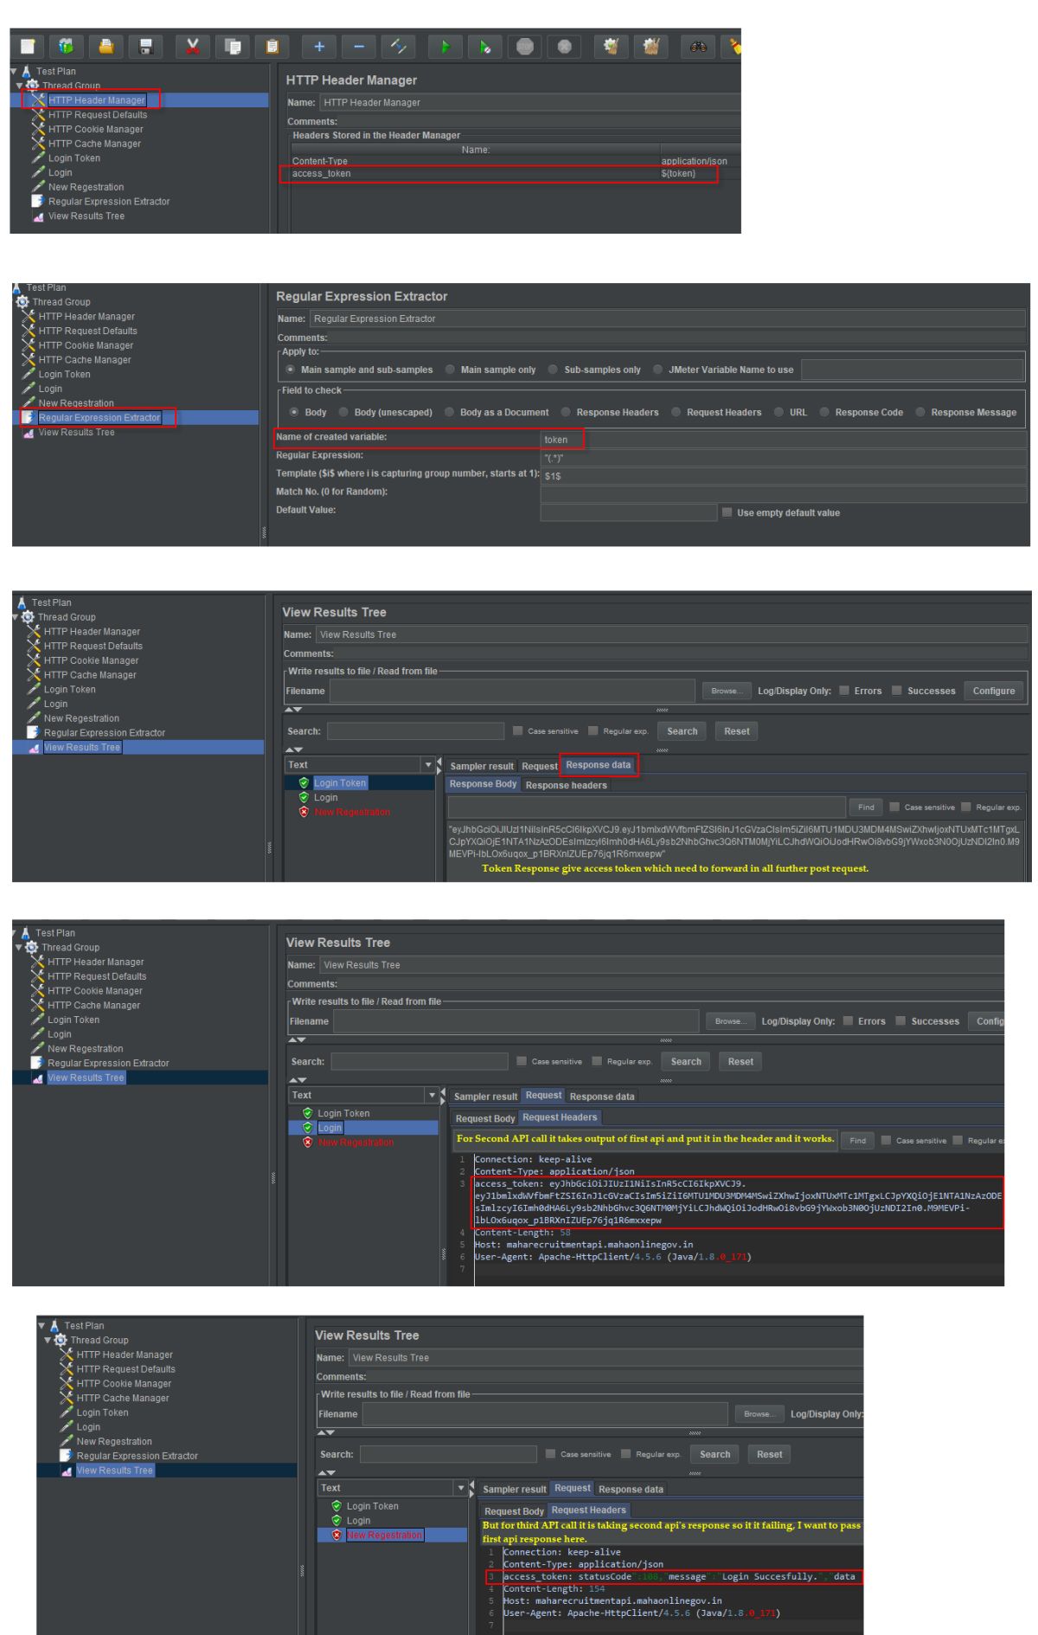Image resolution: width=1038 pixels, height=1635 pixels.
Task: Expand all nodes with plus icon
Action: point(319,47)
